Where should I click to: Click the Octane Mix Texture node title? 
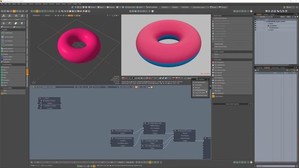click(185, 131)
